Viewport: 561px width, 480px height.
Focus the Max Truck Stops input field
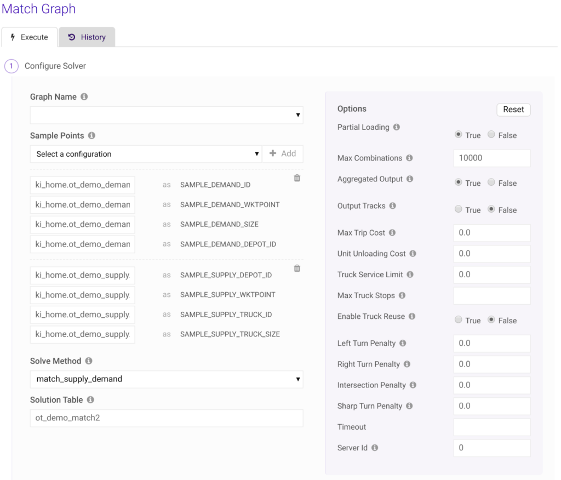pyautogui.click(x=491, y=296)
